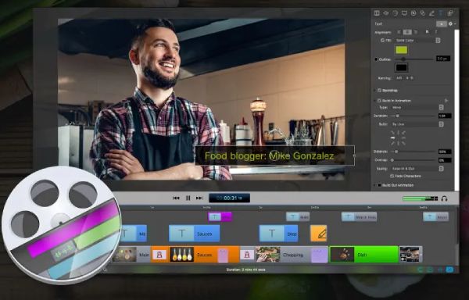The image size is (469, 300).
Task: Select the orange annotation pencil clip
Action: click(x=319, y=234)
